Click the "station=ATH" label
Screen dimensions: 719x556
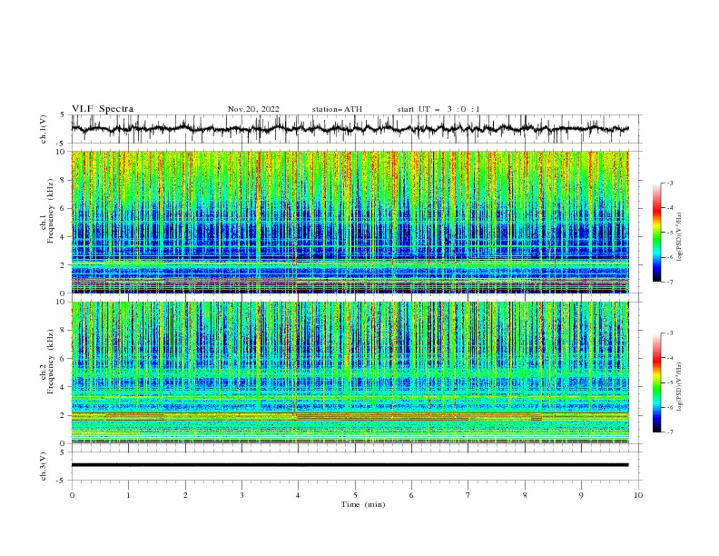pyautogui.click(x=337, y=109)
